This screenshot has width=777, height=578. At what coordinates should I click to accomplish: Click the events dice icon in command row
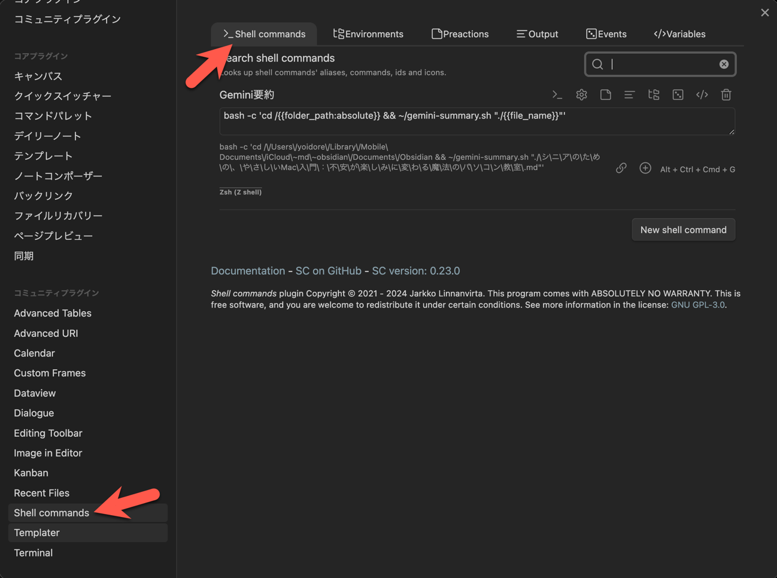coord(678,95)
